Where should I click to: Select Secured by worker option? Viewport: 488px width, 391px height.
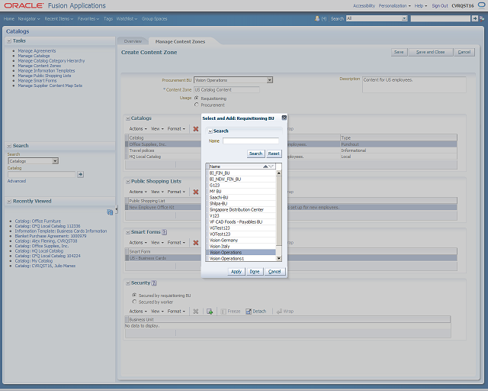134,302
